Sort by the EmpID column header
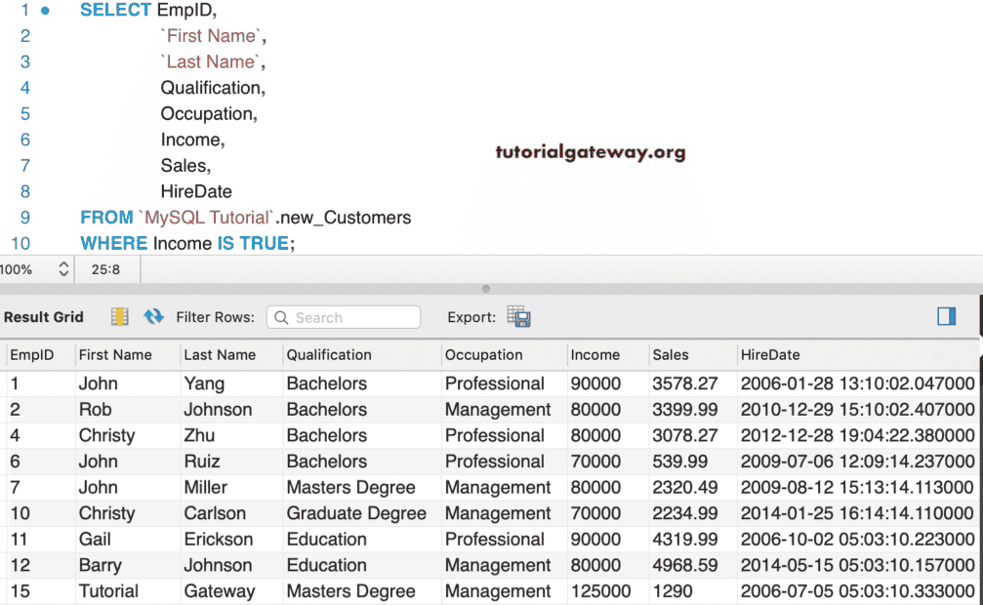The width and height of the screenshot is (983, 605). [32, 355]
